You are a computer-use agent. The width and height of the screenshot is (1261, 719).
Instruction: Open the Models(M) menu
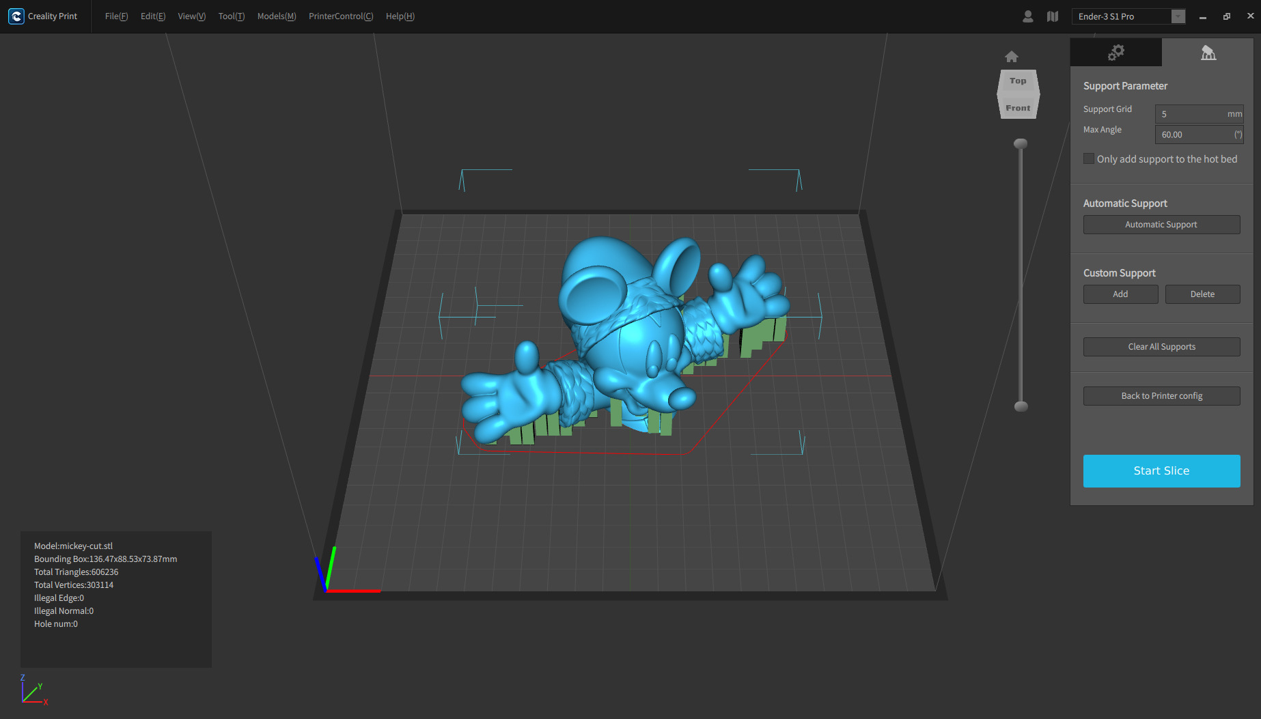point(277,16)
